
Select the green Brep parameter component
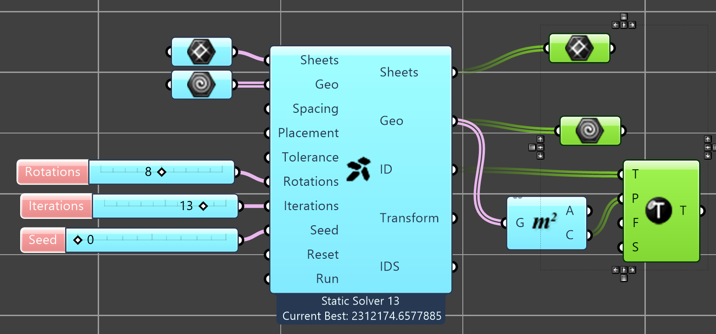coord(579,48)
